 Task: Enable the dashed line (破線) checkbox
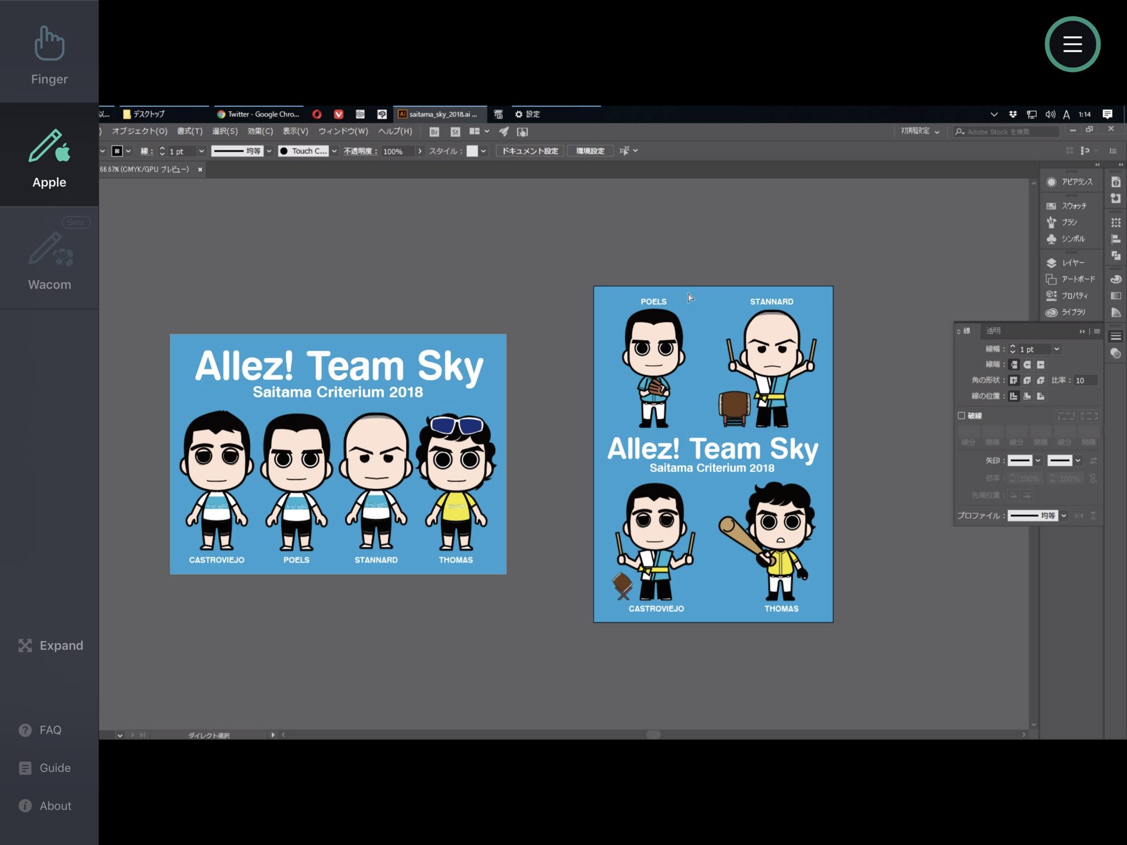[961, 415]
